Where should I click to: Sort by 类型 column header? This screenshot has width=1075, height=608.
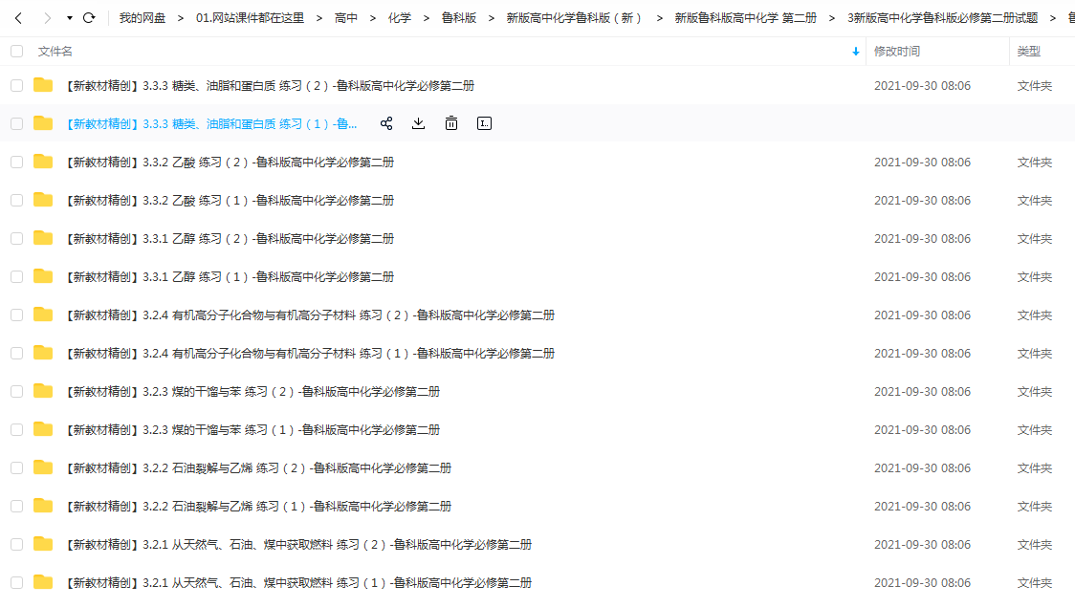[1028, 52]
